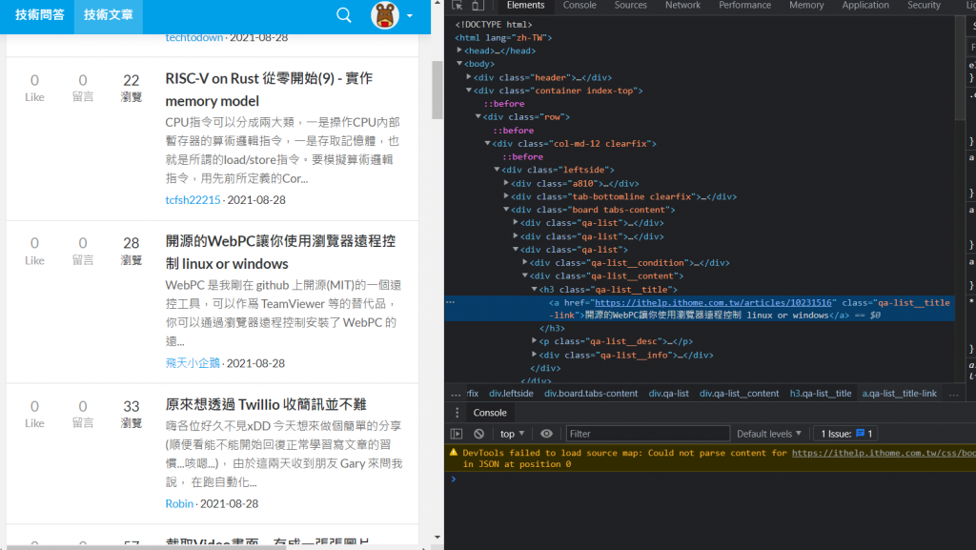Expand the avatar dropdown caret
The width and height of the screenshot is (976, 550).
410,15
